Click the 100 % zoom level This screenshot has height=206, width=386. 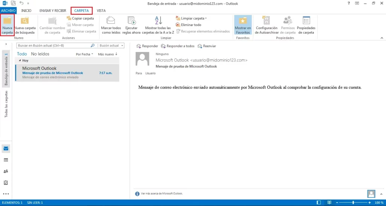coord(379,203)
